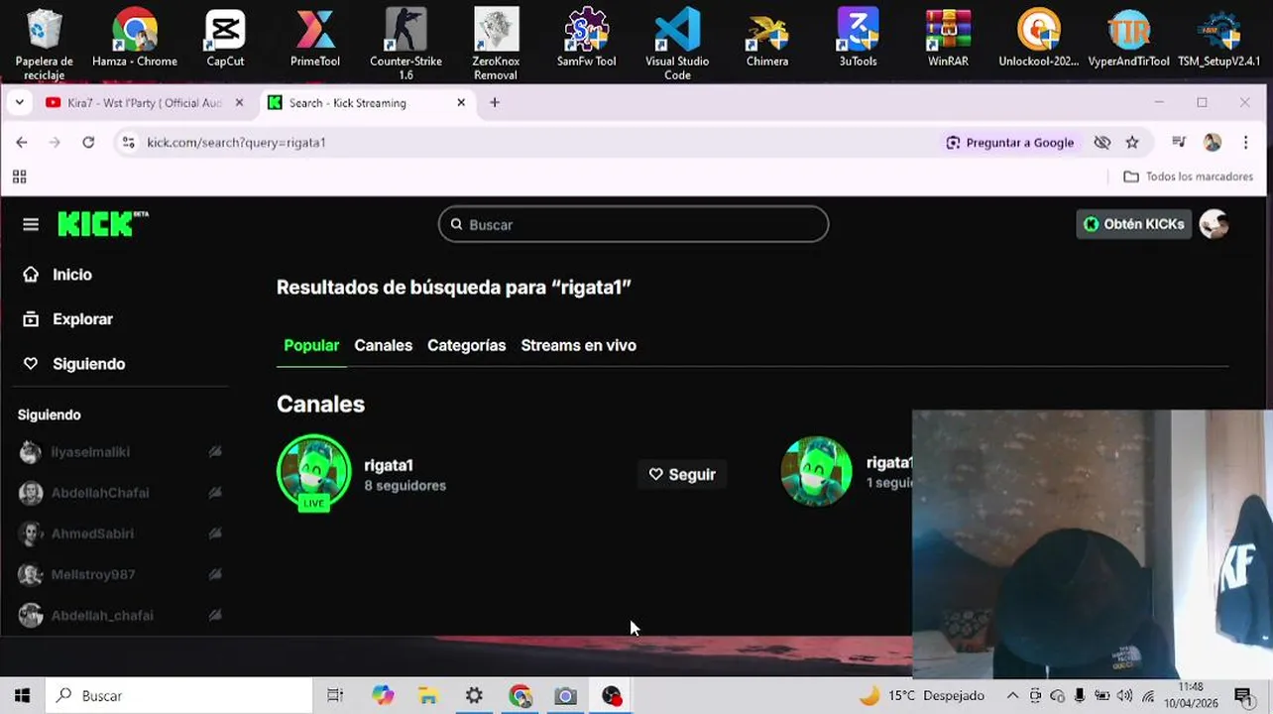The width and height of the screenshot is (1273, 714).
Task: Open the apps grid in the bookmarks bar
Action: click(x=19, y=177)
